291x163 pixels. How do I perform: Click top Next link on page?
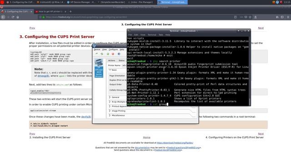tap(261, 28)
